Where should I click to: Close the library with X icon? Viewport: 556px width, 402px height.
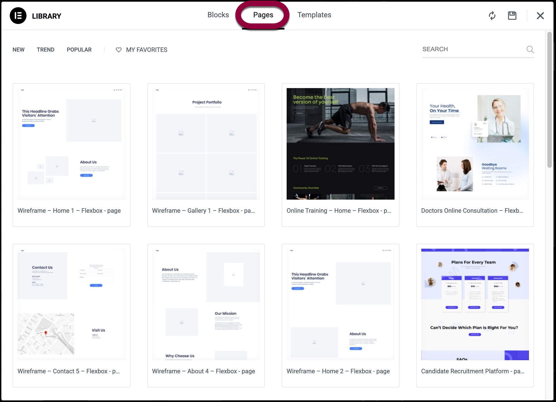point(540,16)
